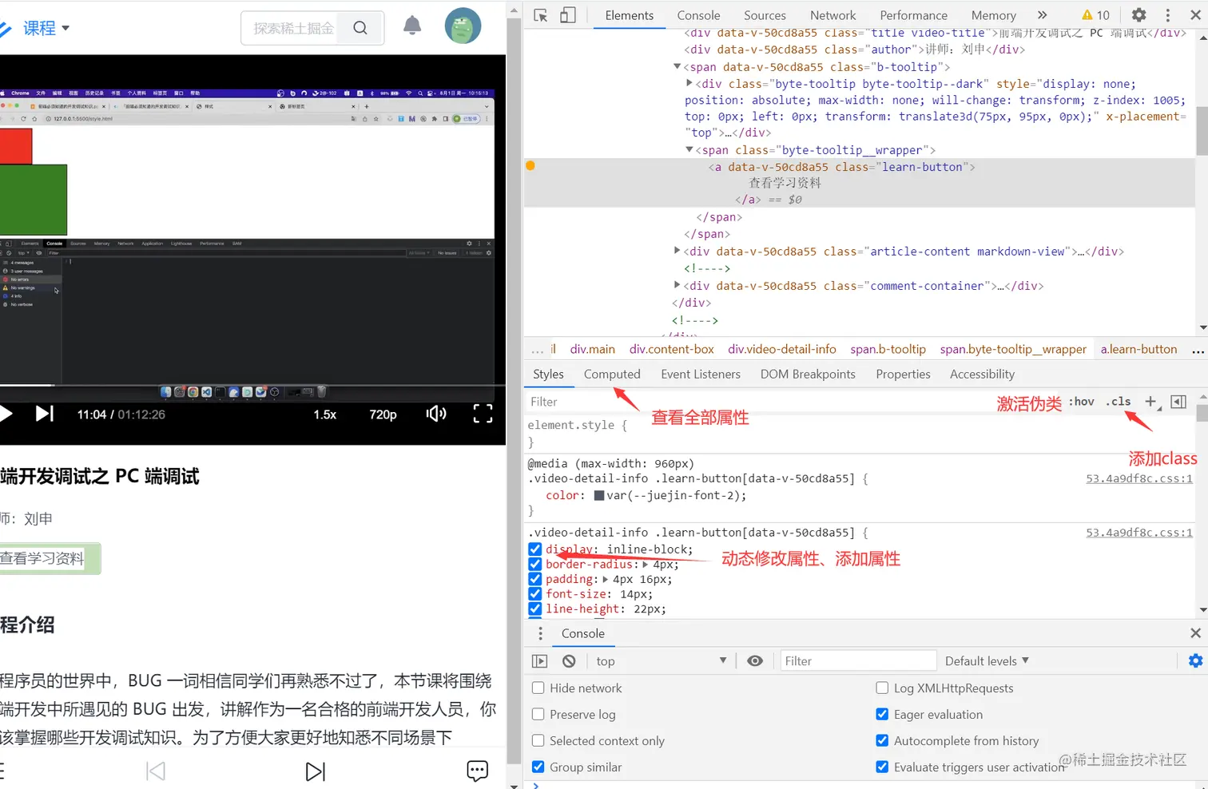Toggle the device toolbar icon
The image size is (1208, 789).
(x=568, y=15)
